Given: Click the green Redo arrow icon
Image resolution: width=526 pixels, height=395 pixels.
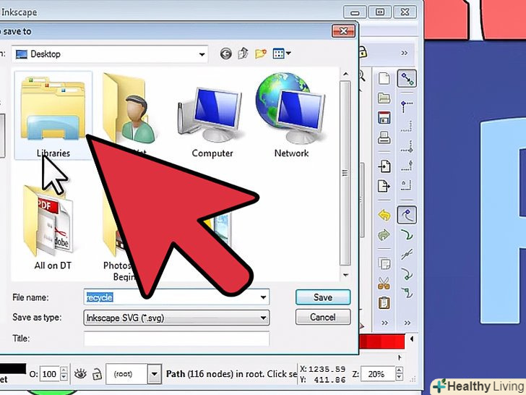Looking at the screenshot, I should click(x=384, y=234).
